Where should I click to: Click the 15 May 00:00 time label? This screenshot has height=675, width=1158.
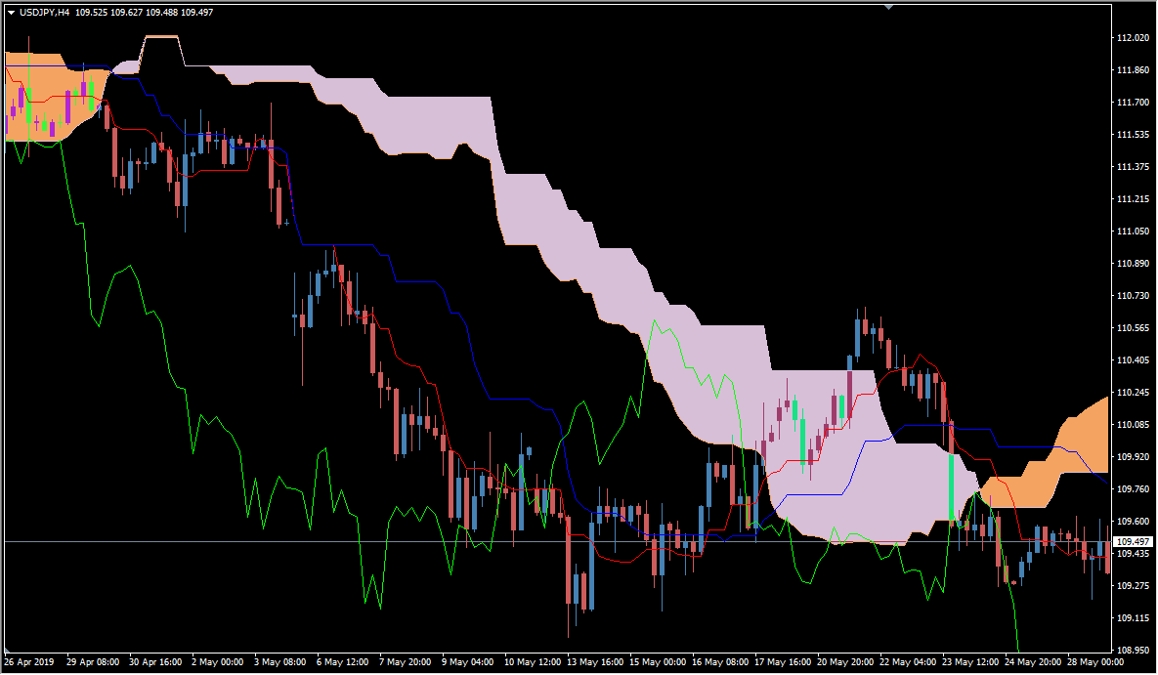click(x=658, y=662)
